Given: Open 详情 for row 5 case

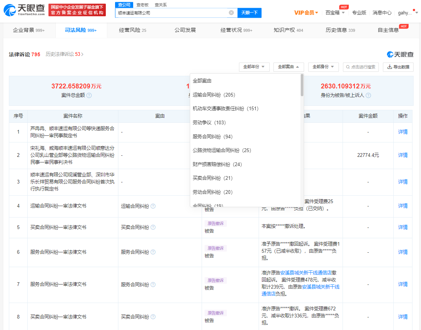Looking at the screenshot, I should [403, 228].
